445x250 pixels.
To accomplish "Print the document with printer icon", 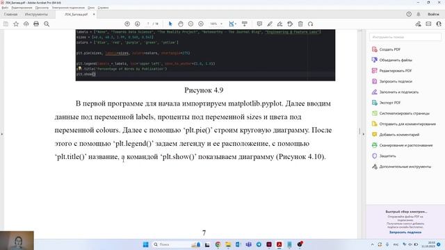I will (x=36, y=24).
